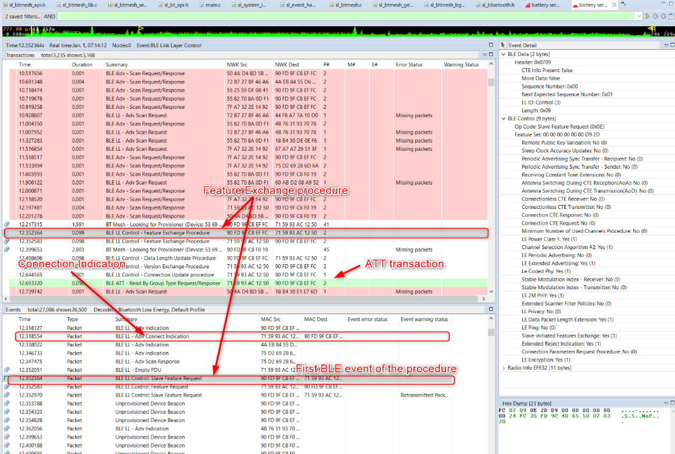
Task: Open the 2 saved filters list
Action: click(22, 16)
